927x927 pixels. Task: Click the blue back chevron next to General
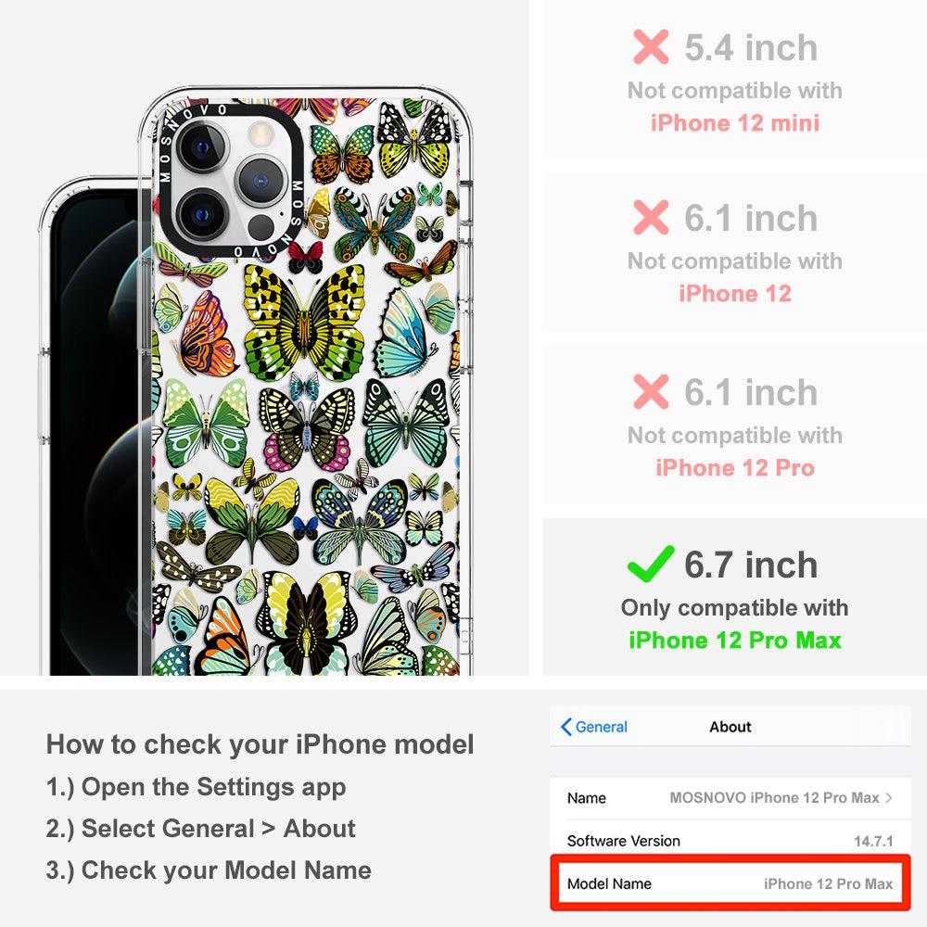click(x=565, y=727)
